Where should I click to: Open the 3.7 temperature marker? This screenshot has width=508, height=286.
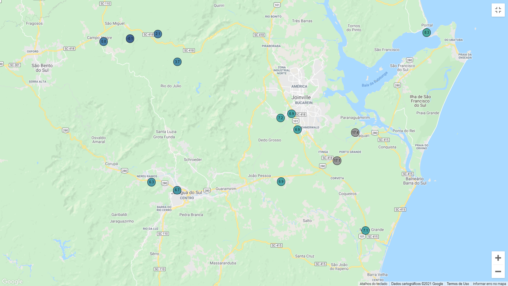tap(177, 62)
